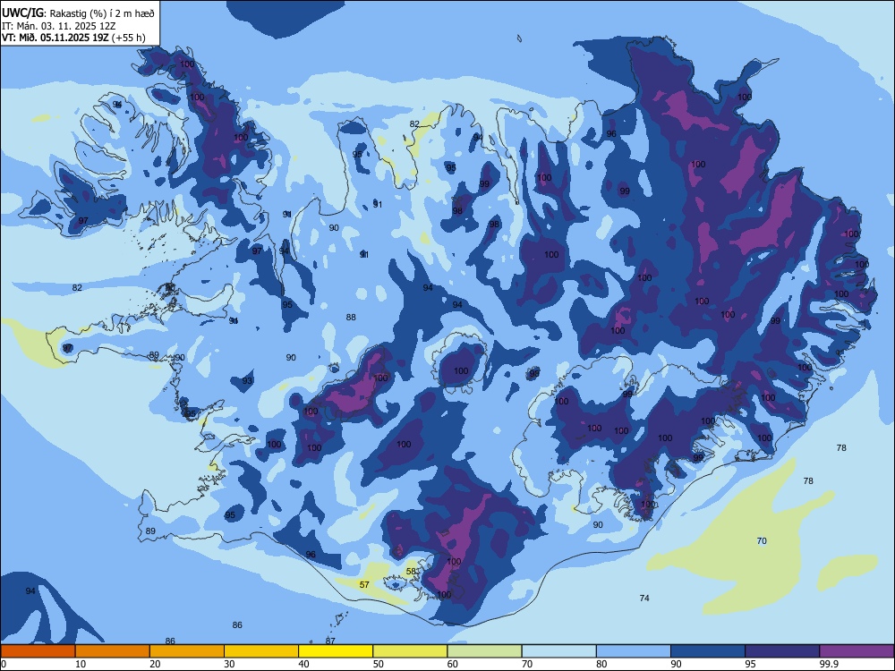Click the '74' value over the sea
This screenshot has width=895, height=671.
coord(644,598)
